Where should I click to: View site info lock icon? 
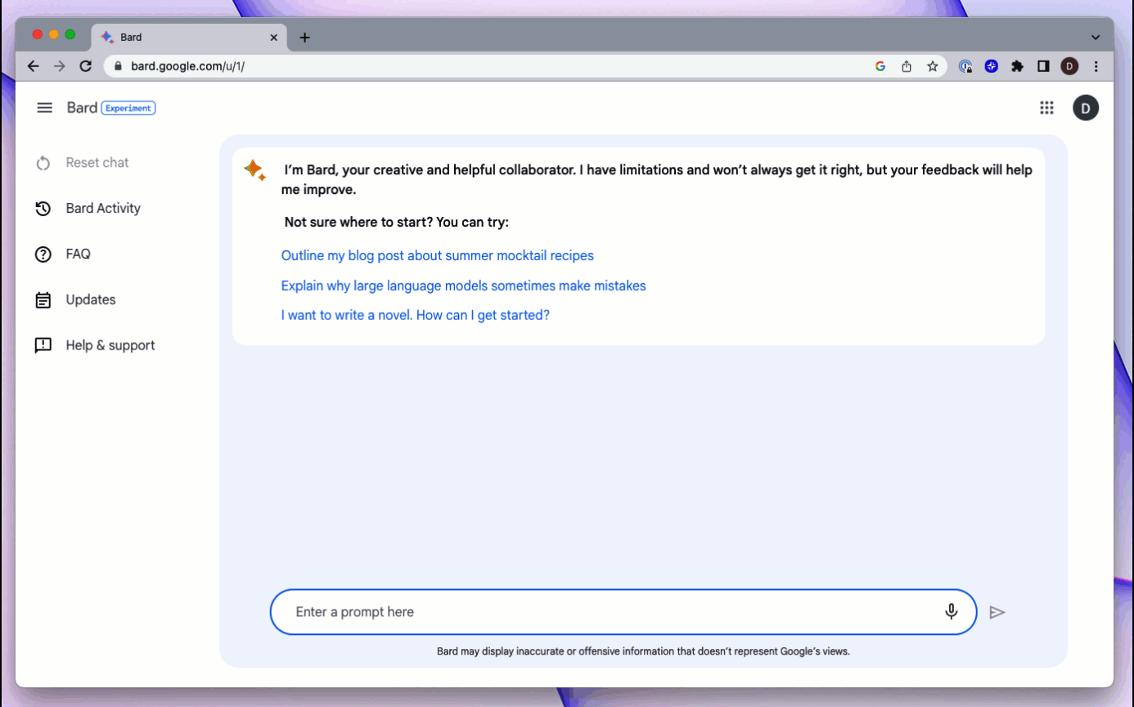119,66
